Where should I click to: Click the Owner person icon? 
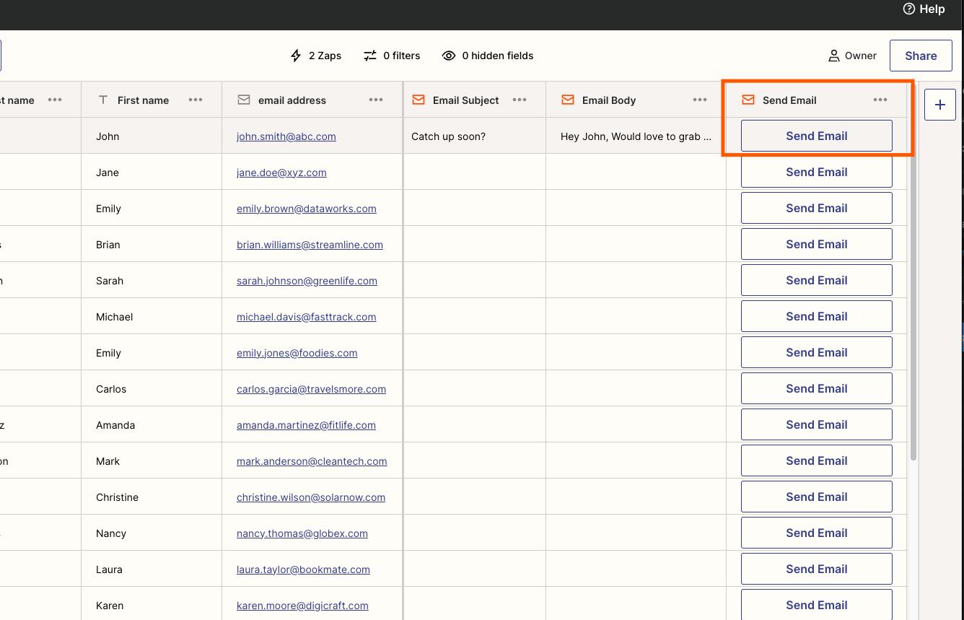[x=833, y=56]
